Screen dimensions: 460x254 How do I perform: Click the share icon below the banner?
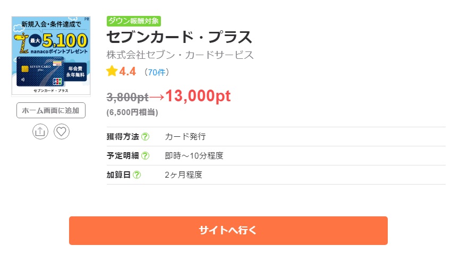pos(40,132)
